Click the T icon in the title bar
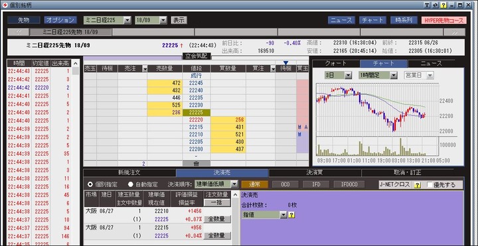 coord(427,5)
